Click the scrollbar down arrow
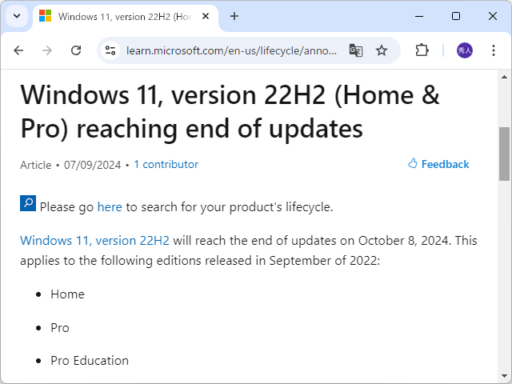Screen dimensions: 512x384 point(505,377)
